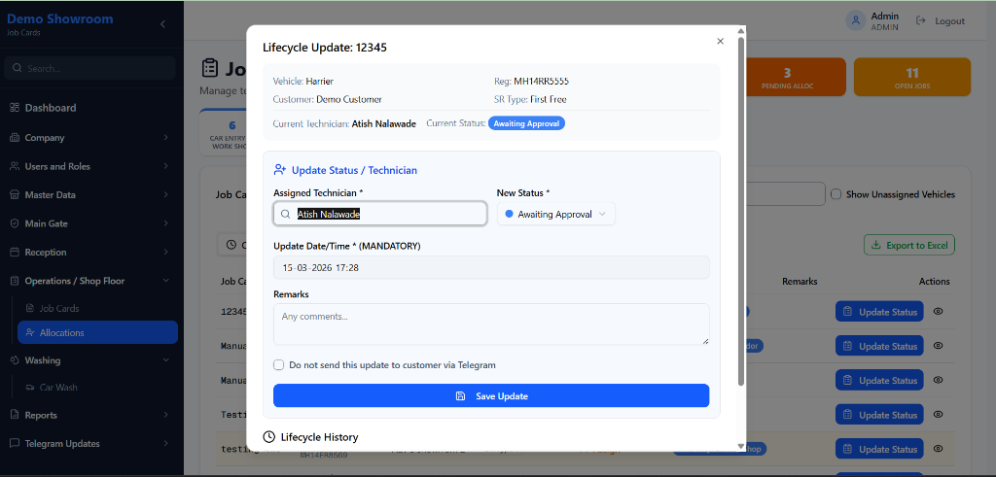Click the Users and Roles icon
This screenshot has height=477, width=996.
pyautogui.click(x=15, y=166)
